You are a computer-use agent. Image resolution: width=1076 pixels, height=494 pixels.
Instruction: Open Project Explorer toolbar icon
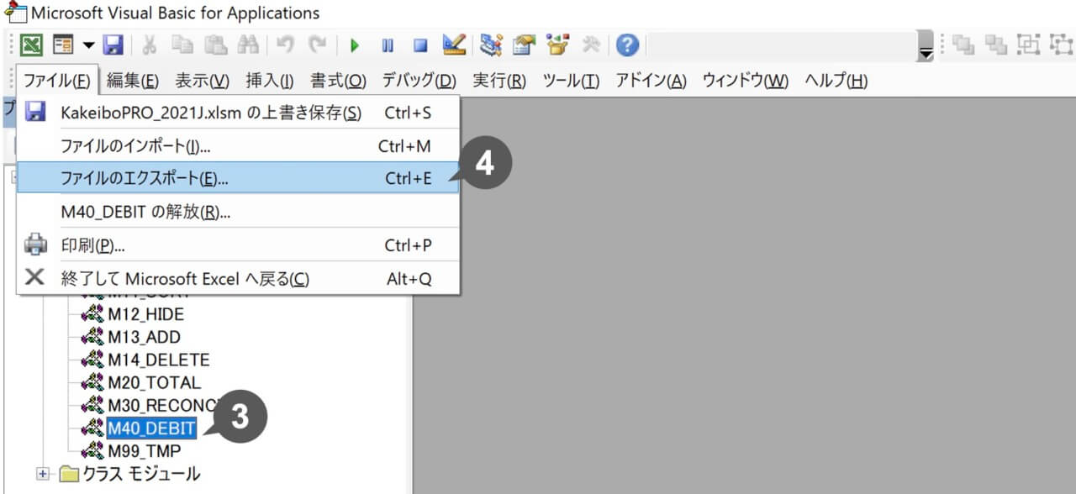(492, 45)
